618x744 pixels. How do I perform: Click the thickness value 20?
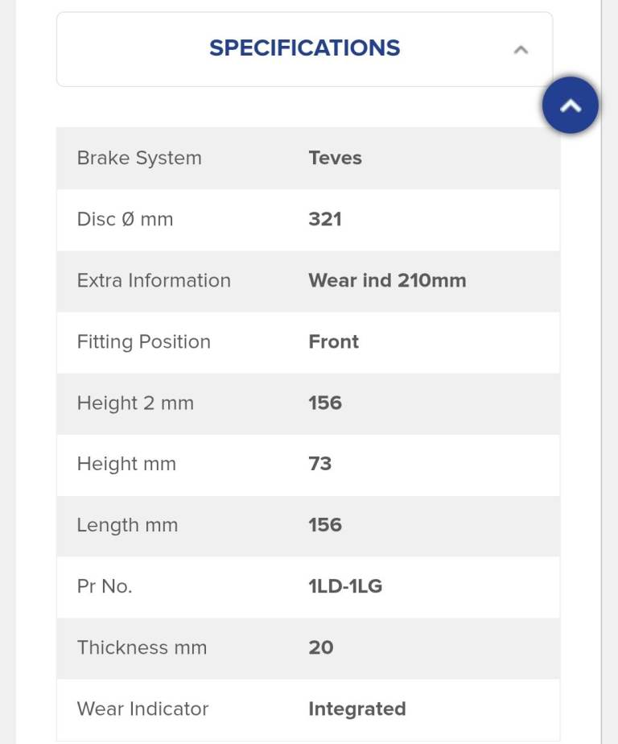(321, 647)
